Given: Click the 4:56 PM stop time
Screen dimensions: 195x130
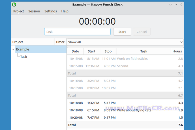Looking at the screenshot, I should (110, 66).
